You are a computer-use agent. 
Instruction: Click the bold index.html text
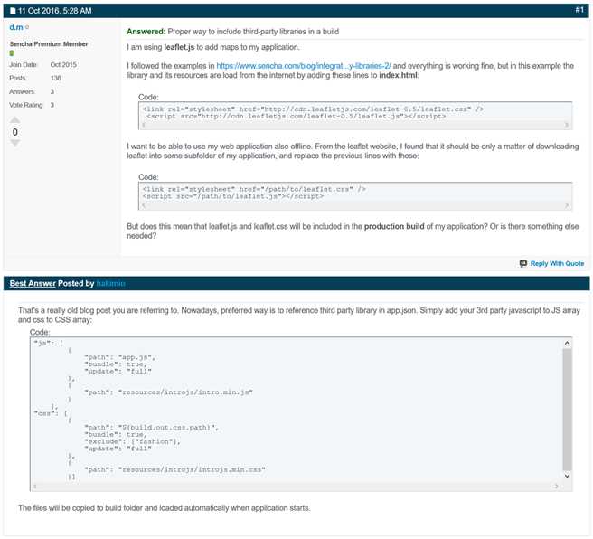pos(399,75)
